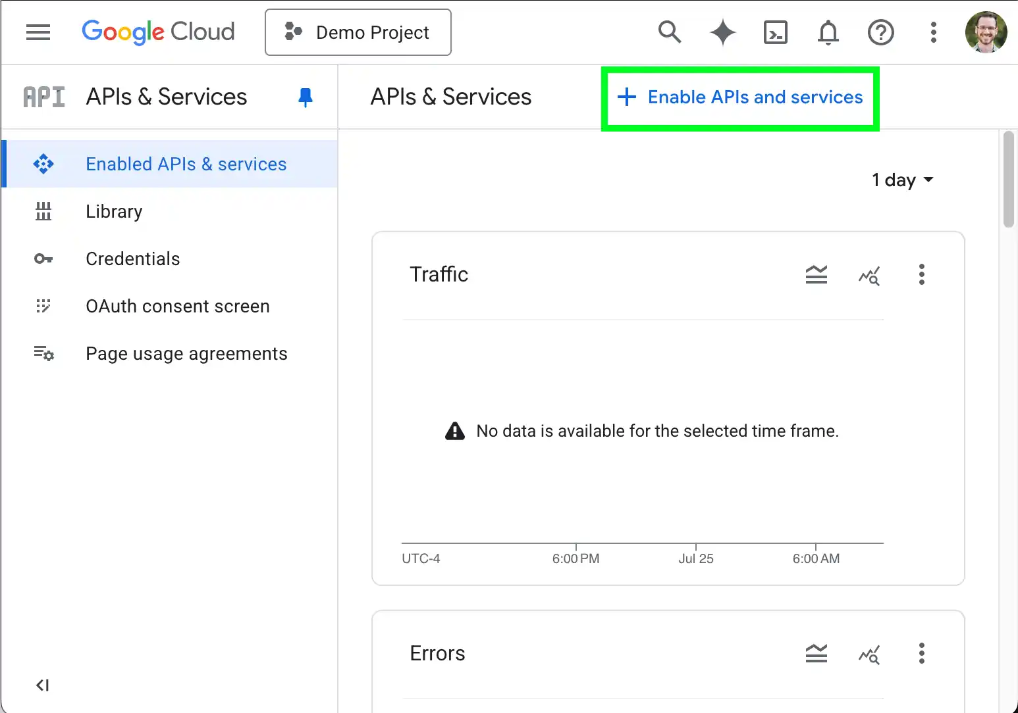Viewport: 1018px width, 713px height.
Task: Open Page usage agreements
Action: 186,353
